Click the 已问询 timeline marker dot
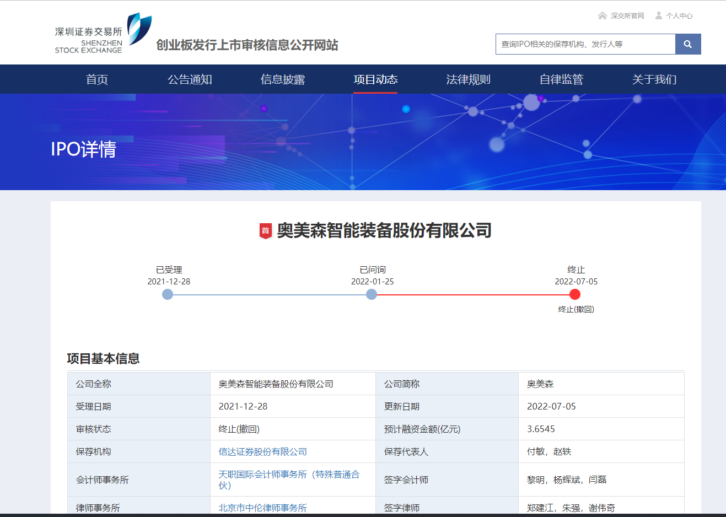 (372, 294)
